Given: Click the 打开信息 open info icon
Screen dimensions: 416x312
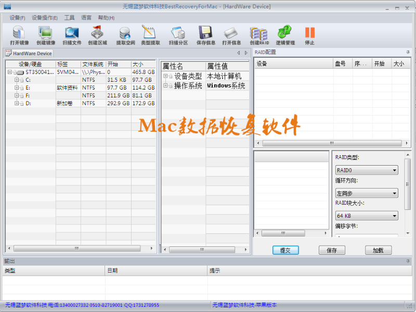Looking at the screenshot, I should [231, 35].
